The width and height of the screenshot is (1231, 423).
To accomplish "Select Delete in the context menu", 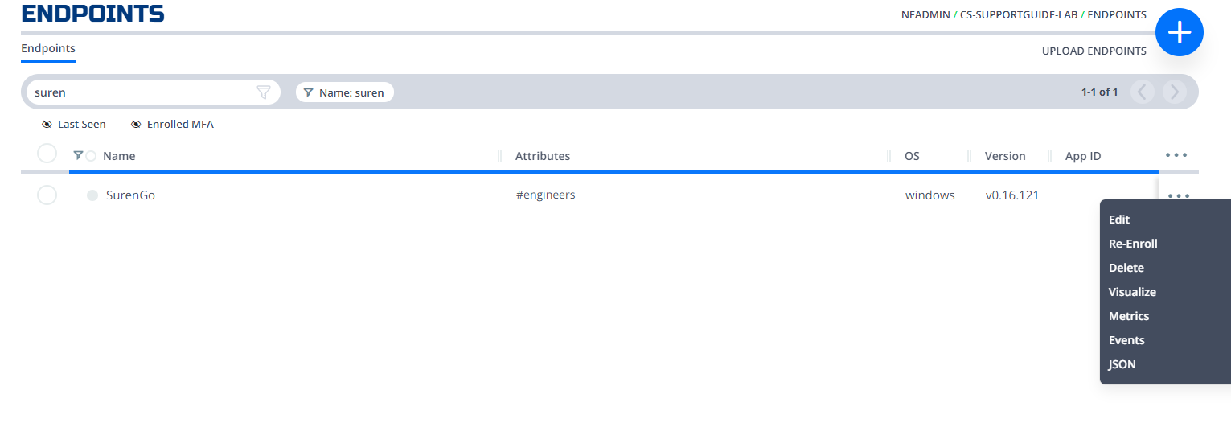I will (x=1126, y=268).
